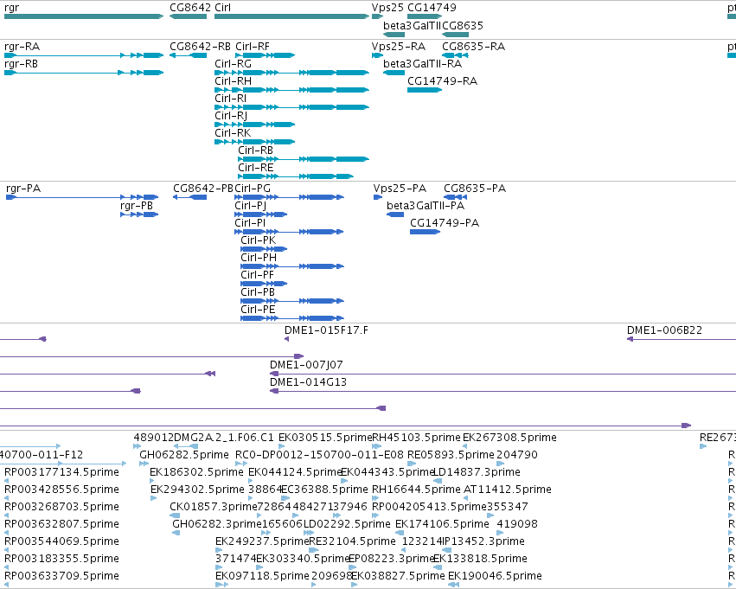Select the CG8635-PA protein feature
Screen dimensions: 736x589
(x=455, y=197)
